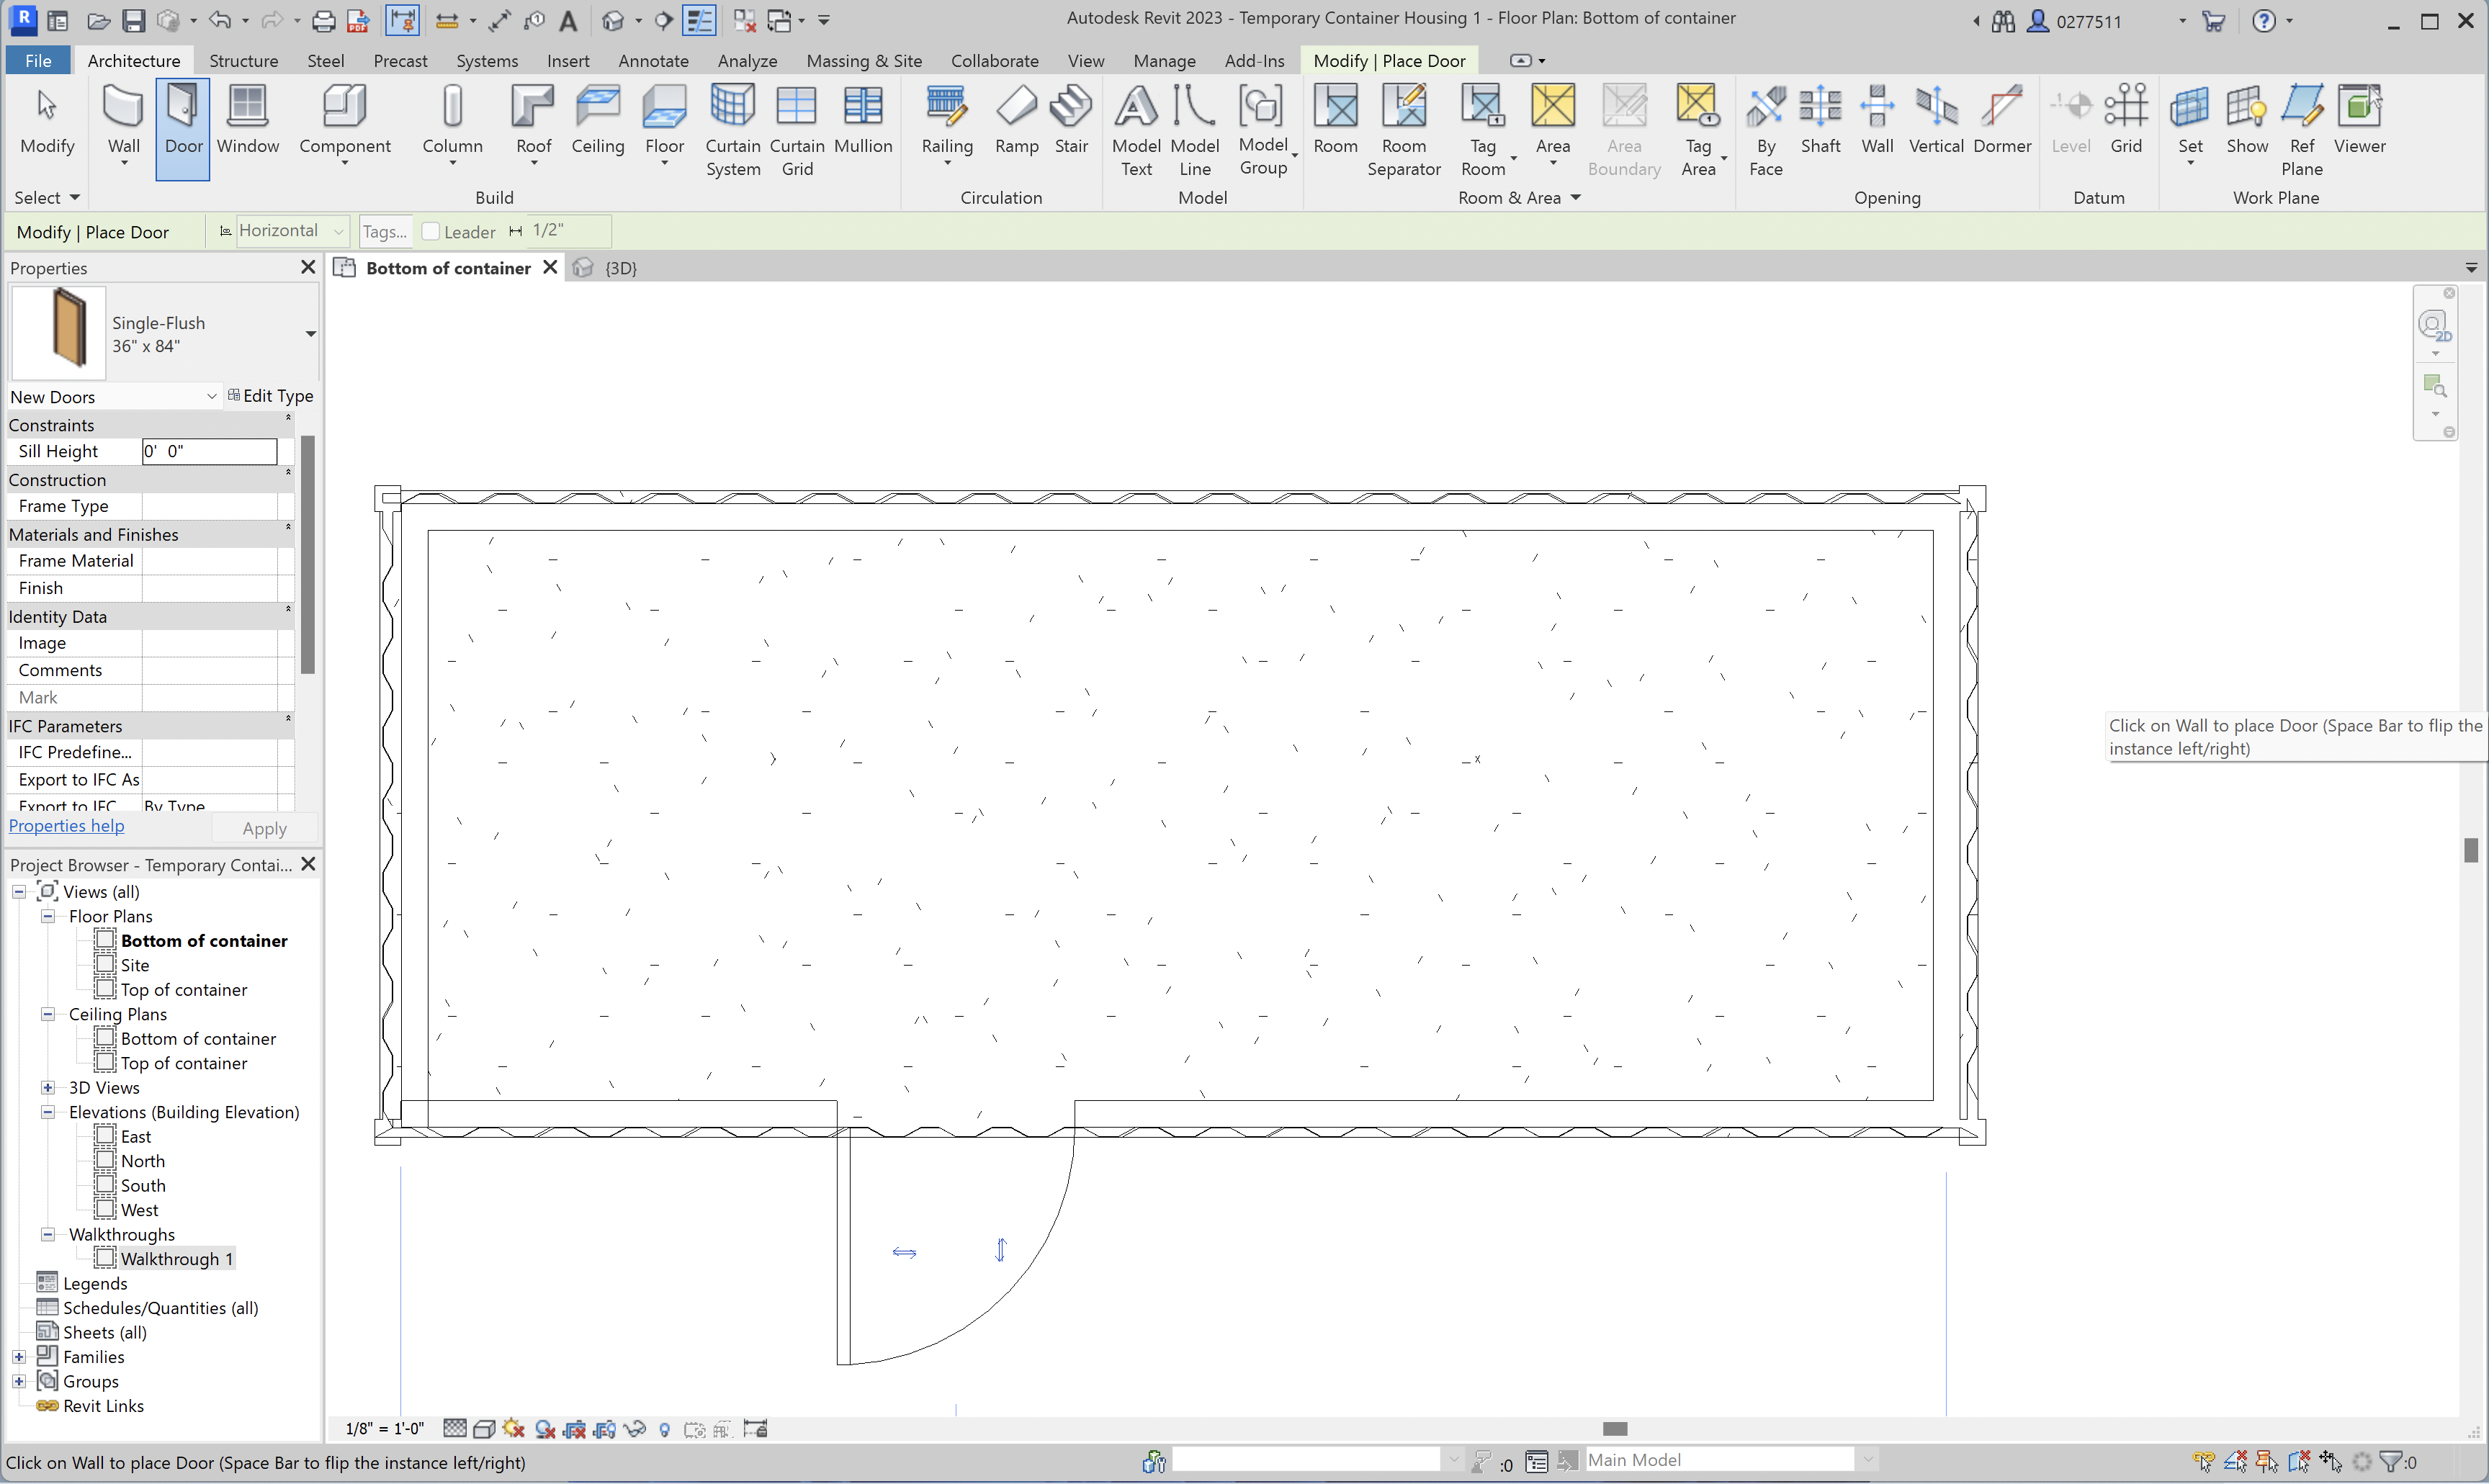This screenshot has height=1484, width=2489.
Task: Enable the Leader checkbox in options bar
Action: (430, 231)
